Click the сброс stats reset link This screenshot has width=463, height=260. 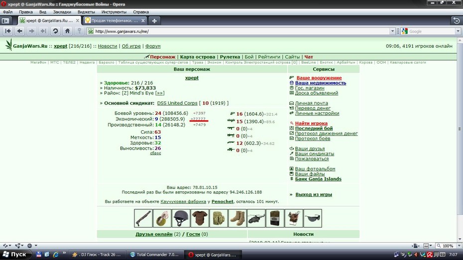point(155,153)
